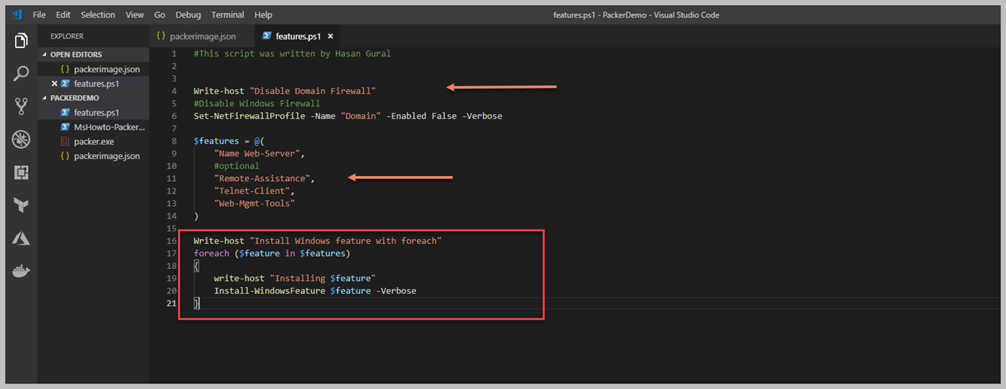The height and width of the screenshot is (389, 1006).
Task: Click the foreach keyword on line 17
Action: [x=211, y=253]
